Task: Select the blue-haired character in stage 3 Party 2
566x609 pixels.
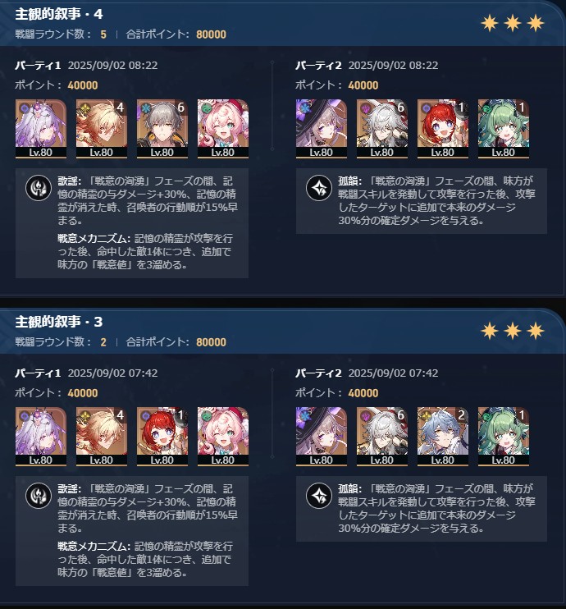Action: 443,437
